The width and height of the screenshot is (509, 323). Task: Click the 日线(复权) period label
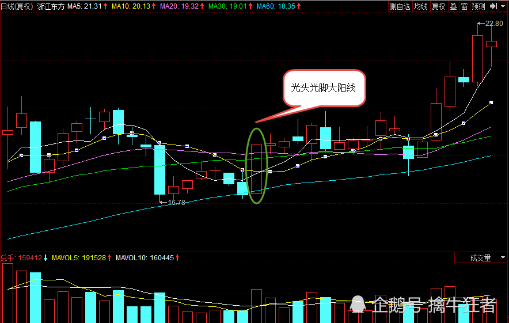click(17, 6)
